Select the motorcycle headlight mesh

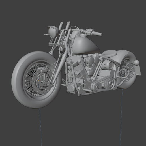tap(53, 32)
